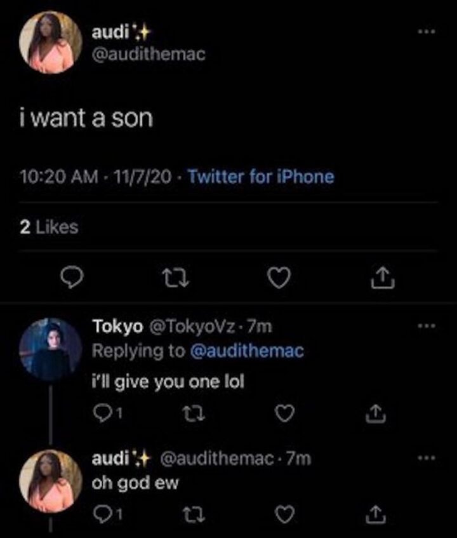
Task: Open Tokyo's profile picture
Action: (50, 349)
